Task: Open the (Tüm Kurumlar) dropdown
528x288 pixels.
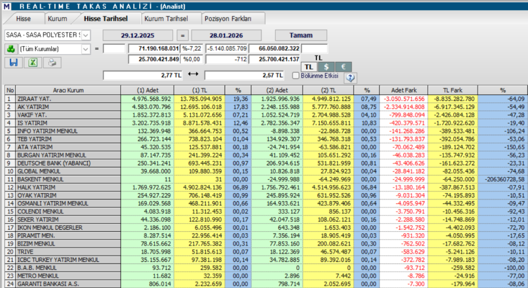Action: click(86, 49)
